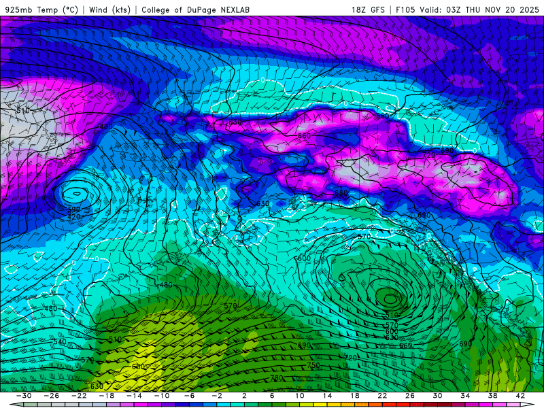Click the -30 colorbar label
Image resolution: width=544 pixels, height=408 pixels.
click(x=24, y=396)
